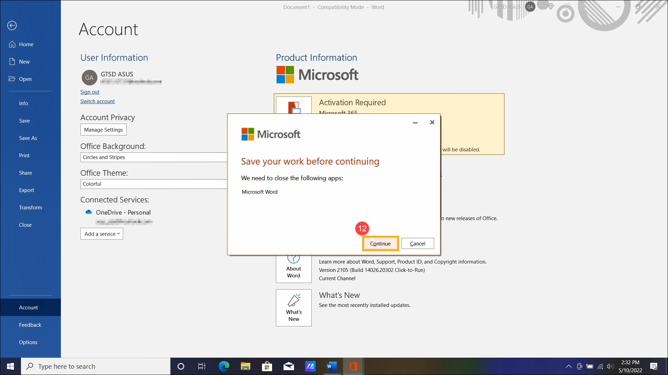Select the Save As menu option
This screenshot has width=668, height=375.
[x=27, y=138]
